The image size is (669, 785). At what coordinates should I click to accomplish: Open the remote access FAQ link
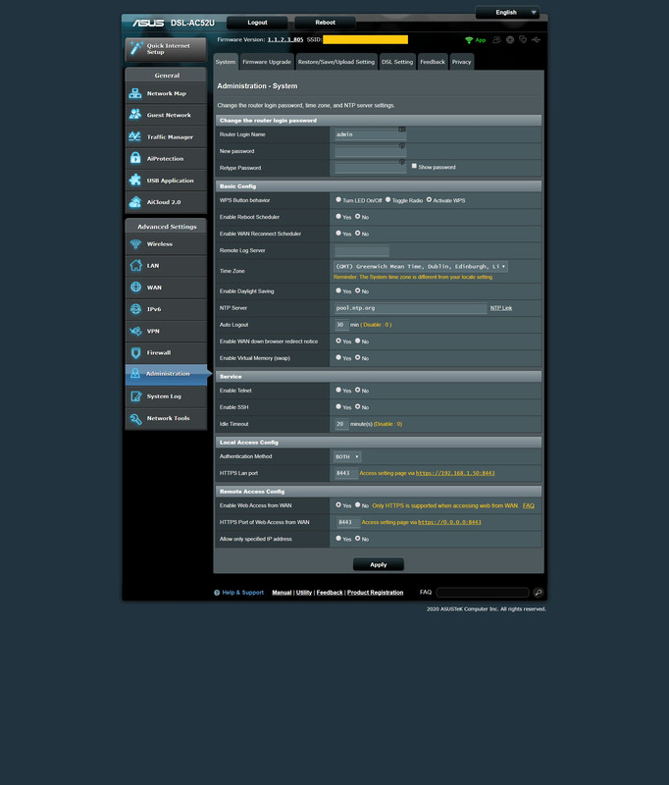click(529, 505)
